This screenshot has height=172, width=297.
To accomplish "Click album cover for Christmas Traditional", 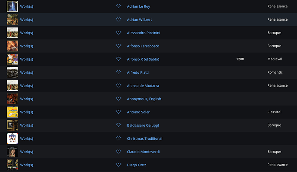I will 13,138.
